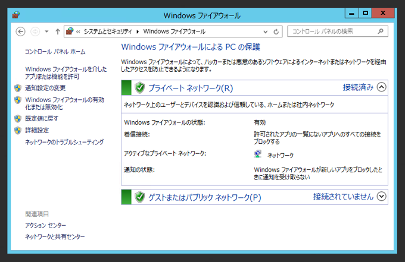The image size is (405, 262).
Task: Click shield icon beside ファイアウォールの有効化または無効化
Action: pyautogui.click(x=18, y=100)
